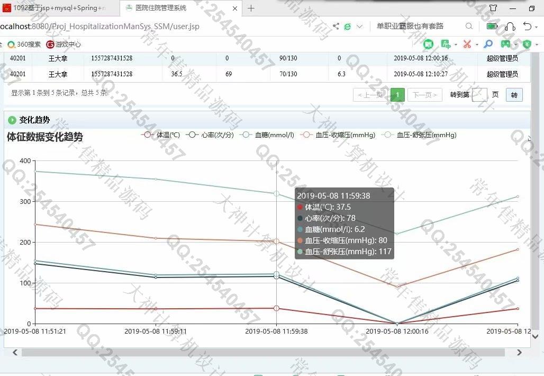This screenshot has width=544, height=376.
Task: Click the share icon in address bar
Action: point(336,26)
